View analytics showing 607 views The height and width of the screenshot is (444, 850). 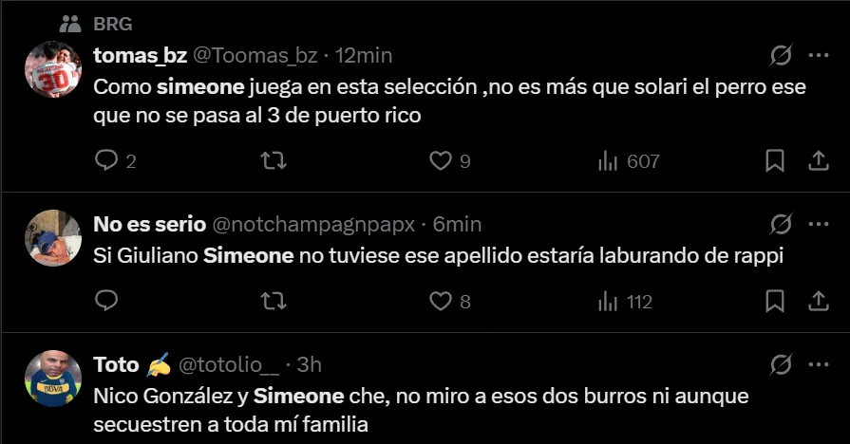628,161
